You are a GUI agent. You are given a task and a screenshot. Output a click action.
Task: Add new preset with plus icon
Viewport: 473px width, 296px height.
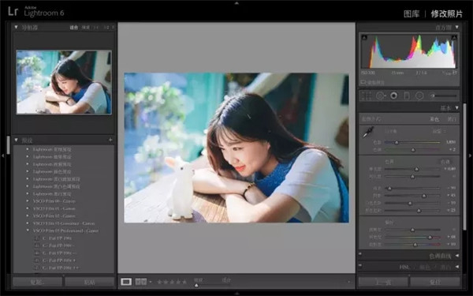point(110,140)
